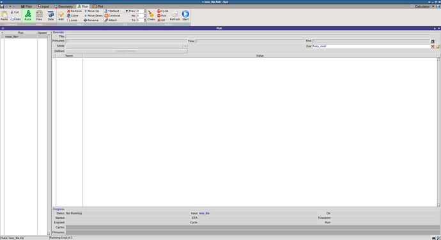Screen dimensions: 441x240
Task: Toggle the Continue option
Action: coord(112,16)
